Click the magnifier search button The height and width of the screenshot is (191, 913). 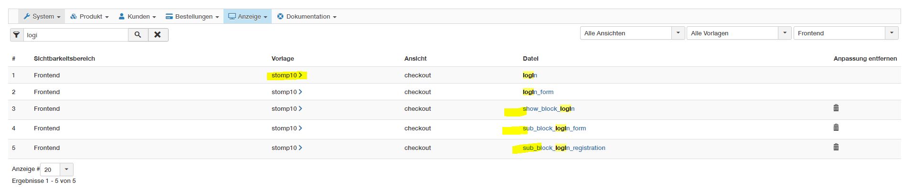point(138,35)
